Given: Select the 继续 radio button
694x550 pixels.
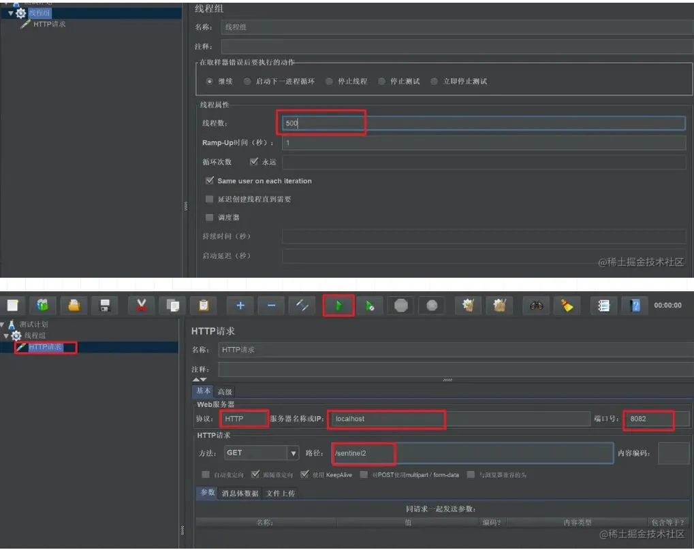Looking at the screenshot, I should pyautogui.click(x=209, y=82).
